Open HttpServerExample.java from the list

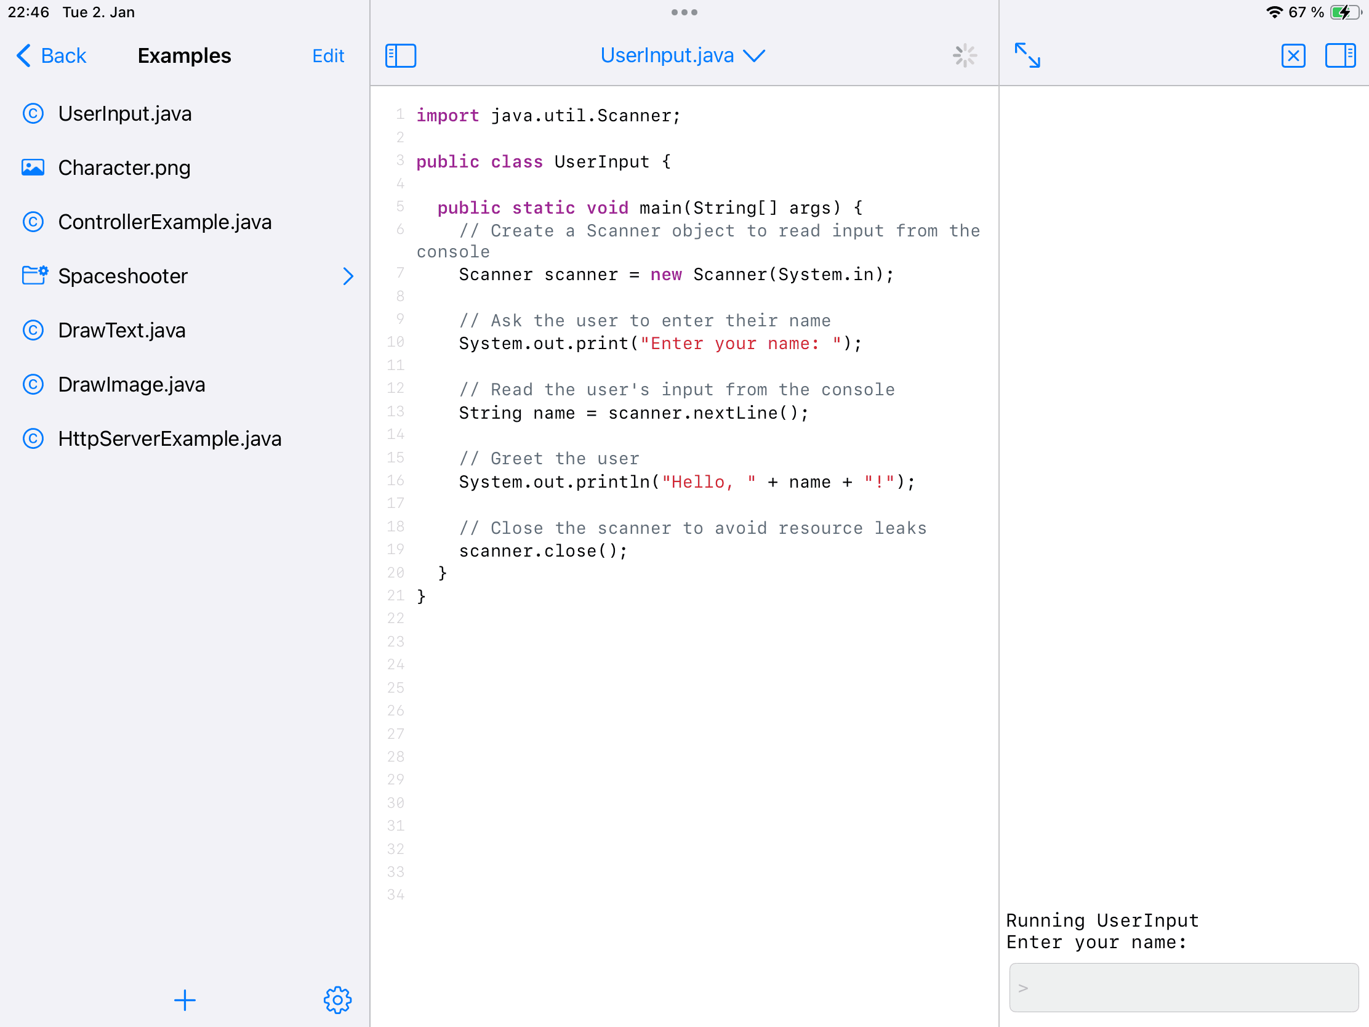pos(169,439)
